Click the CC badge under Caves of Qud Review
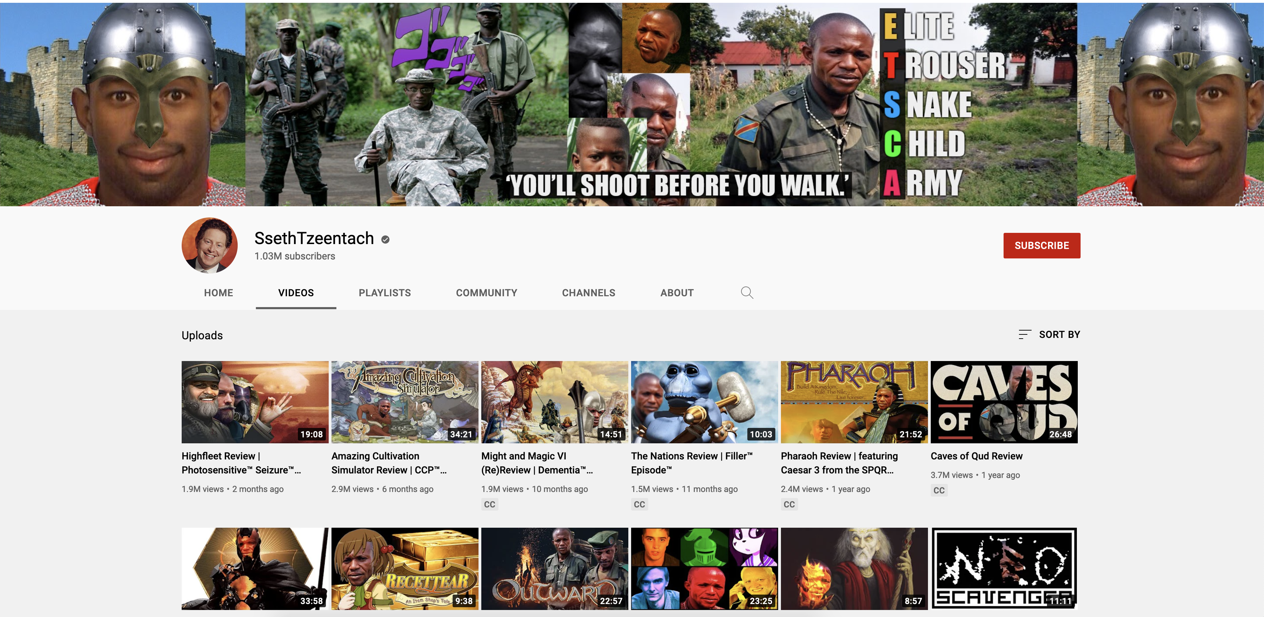This screenshot has height=617, width=1264. pyautogui.click(x=939, y=490)
